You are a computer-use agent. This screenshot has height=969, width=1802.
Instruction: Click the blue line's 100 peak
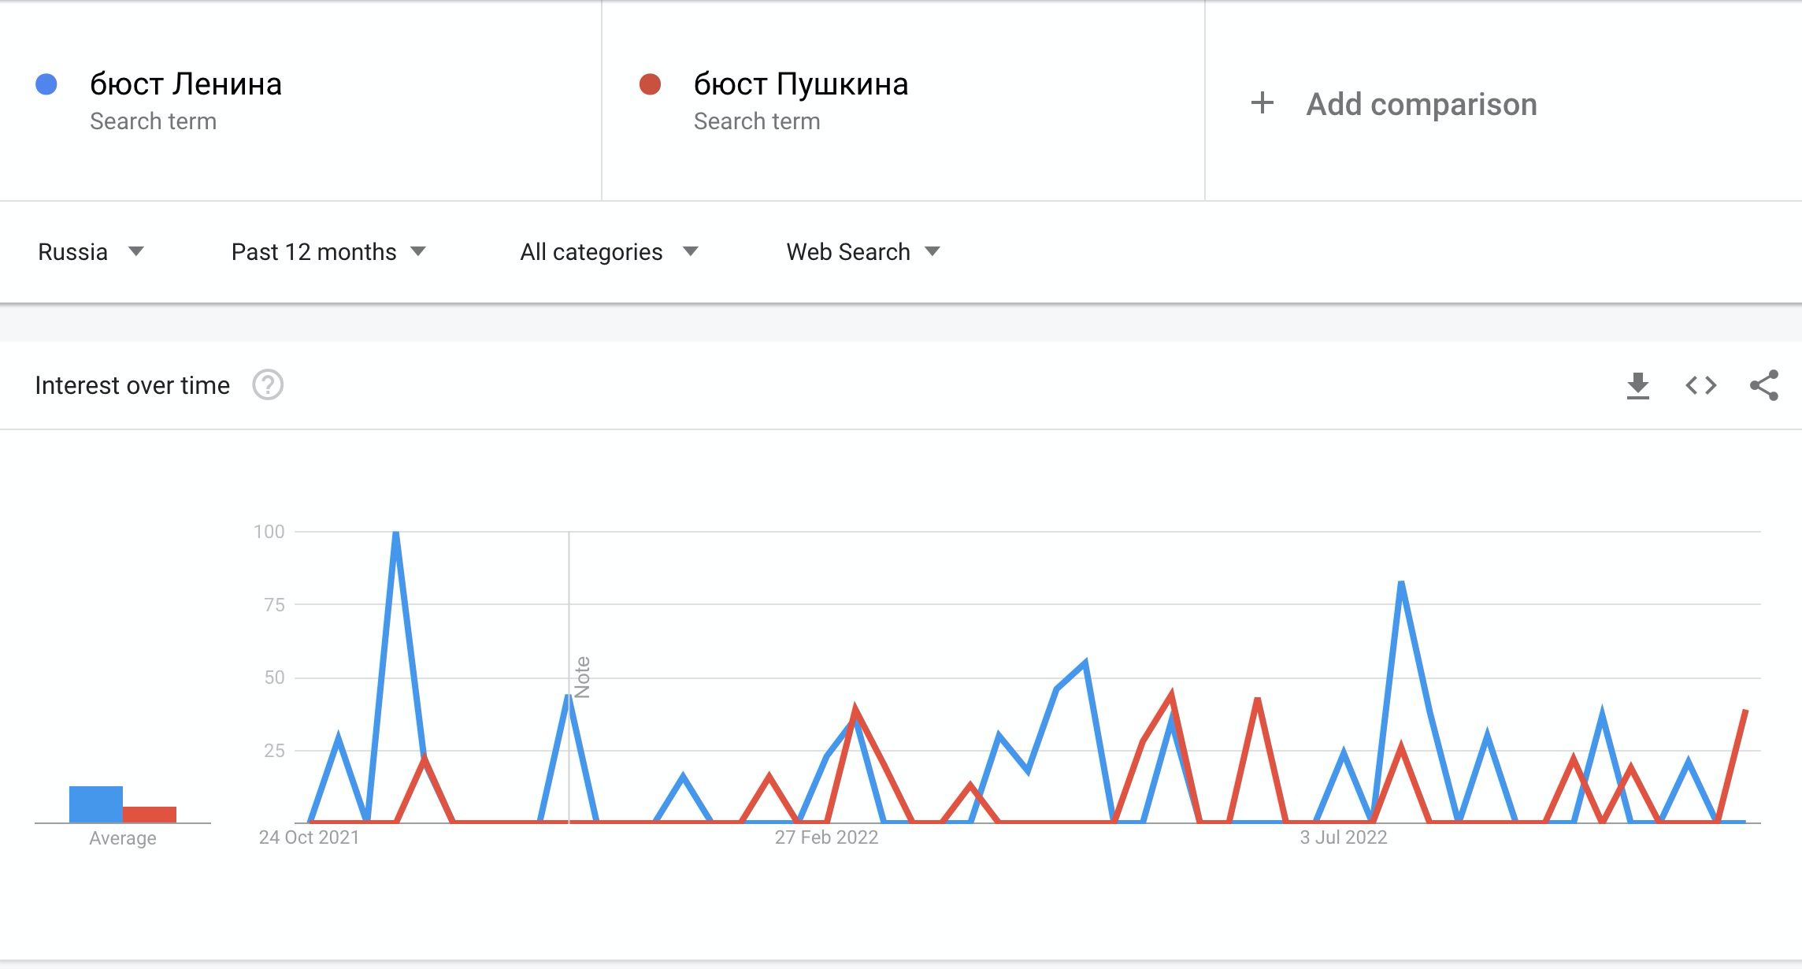tap(396, 533)
